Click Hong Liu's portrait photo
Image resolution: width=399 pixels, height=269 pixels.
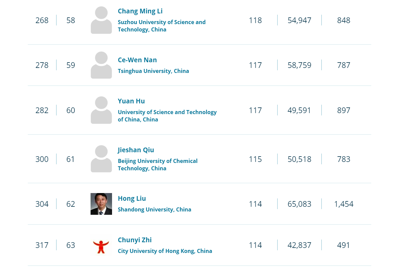pyautogui.click(x=101, y=204)
